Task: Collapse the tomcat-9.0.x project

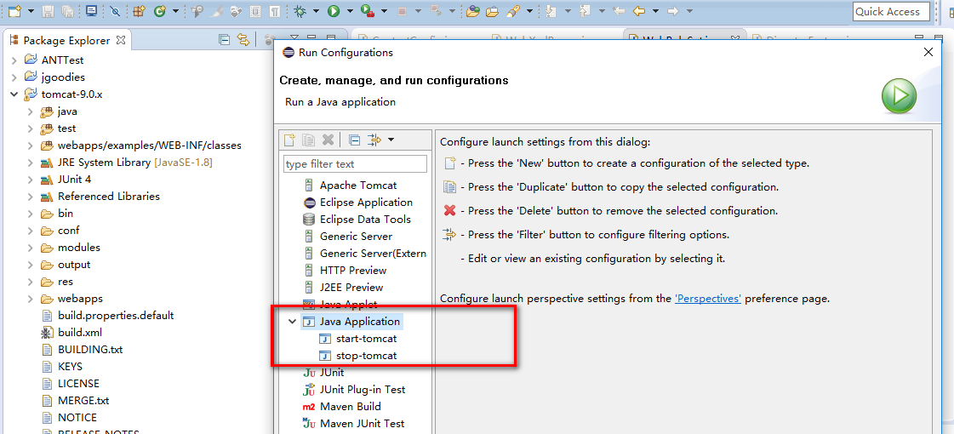Action: [x=14, y=94]
